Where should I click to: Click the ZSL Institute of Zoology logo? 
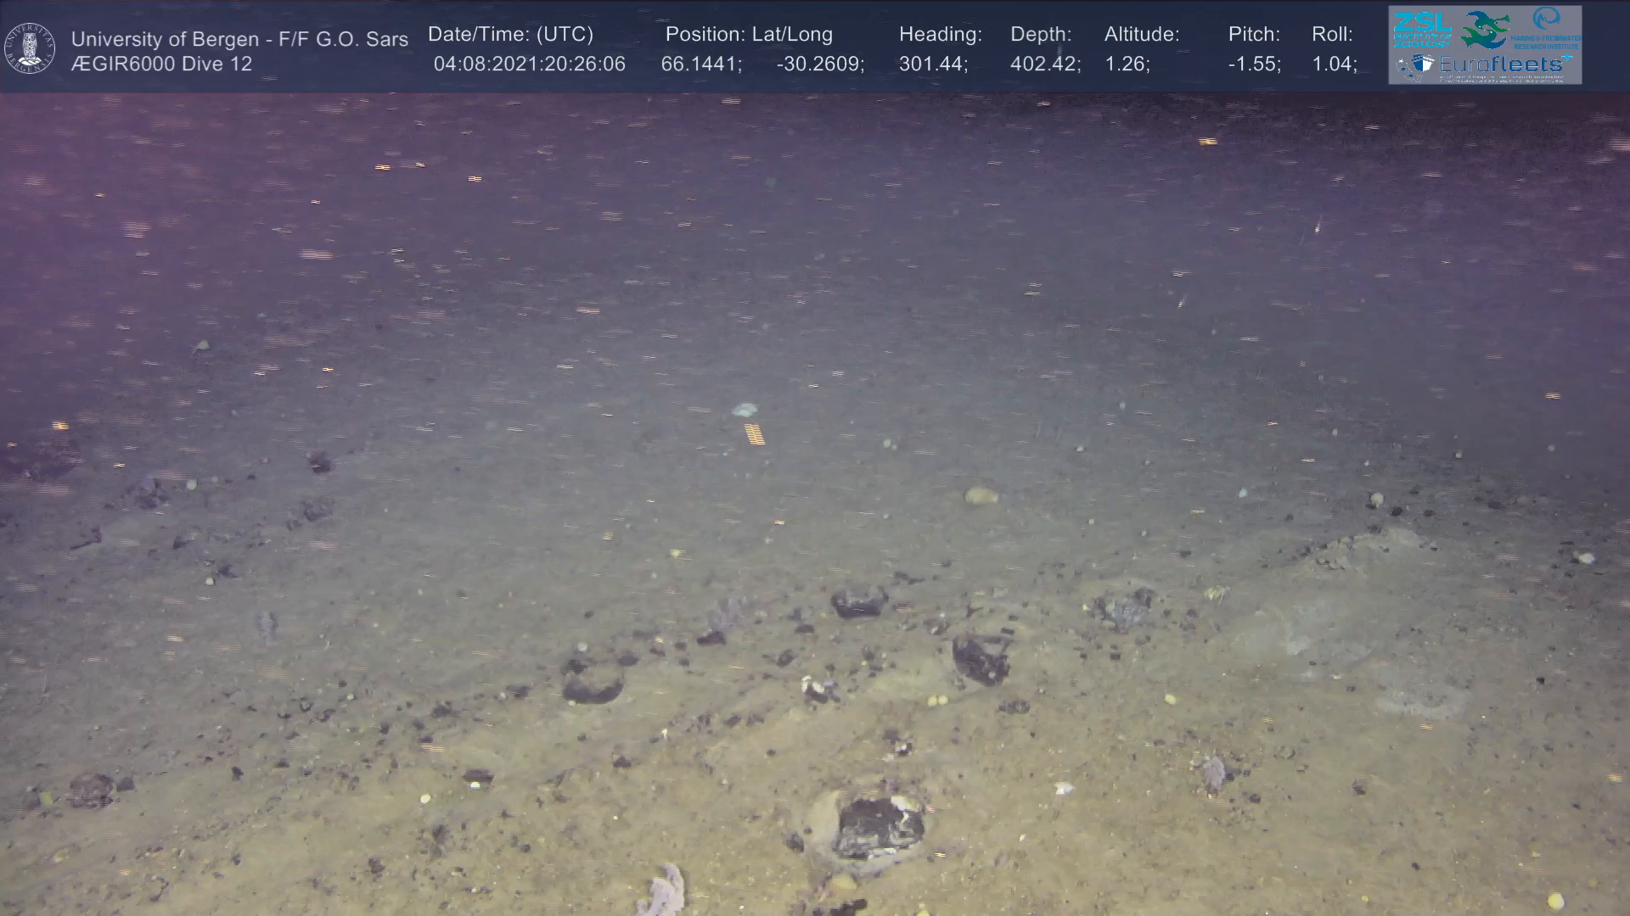(x=1422, y=29)
